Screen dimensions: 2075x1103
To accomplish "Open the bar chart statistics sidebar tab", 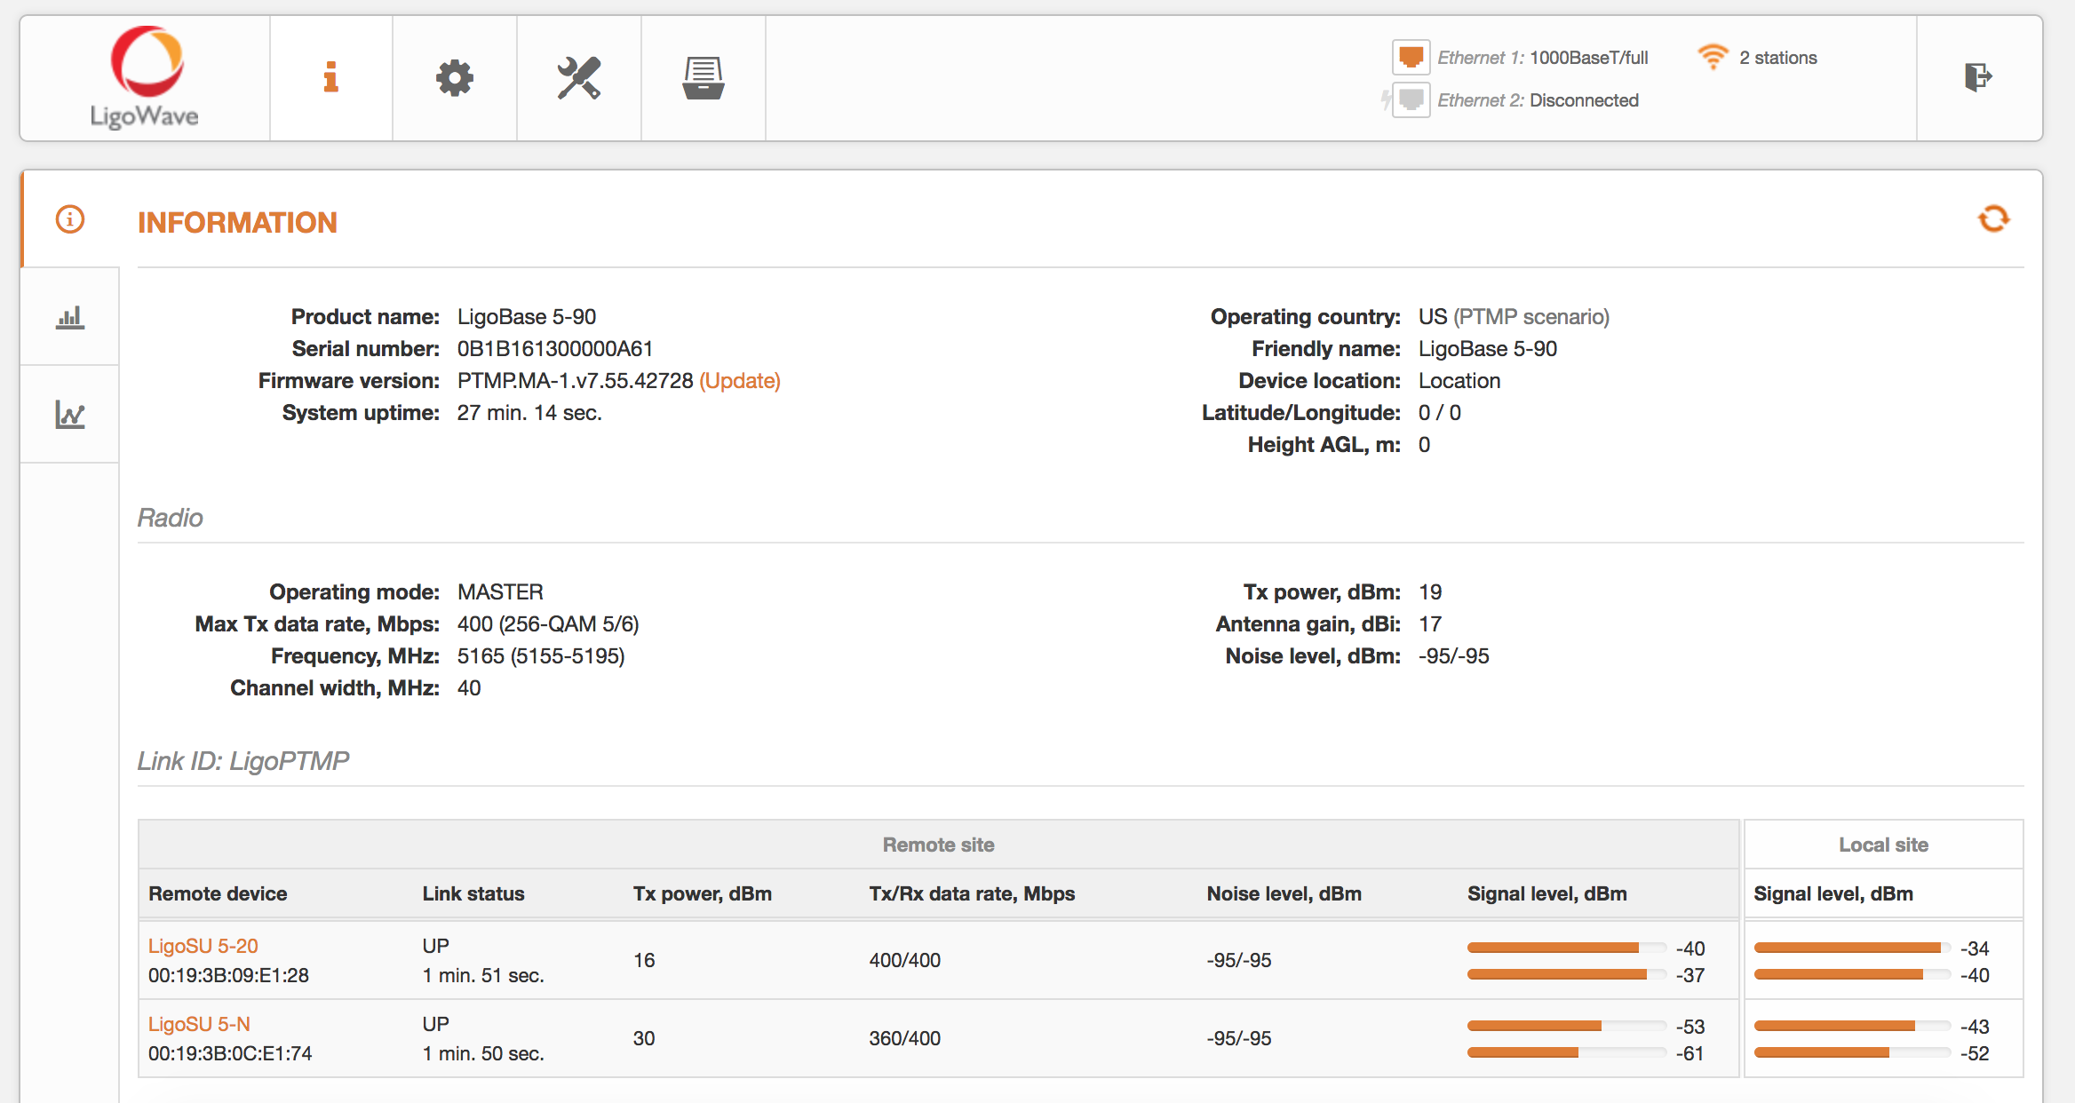I will click(x=70, y=317).
